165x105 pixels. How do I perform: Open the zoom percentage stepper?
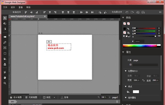point(110,97)
